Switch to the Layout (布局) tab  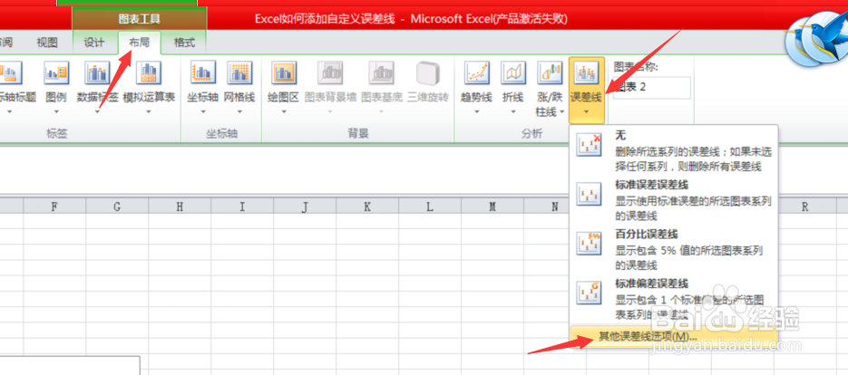point(139,43)
